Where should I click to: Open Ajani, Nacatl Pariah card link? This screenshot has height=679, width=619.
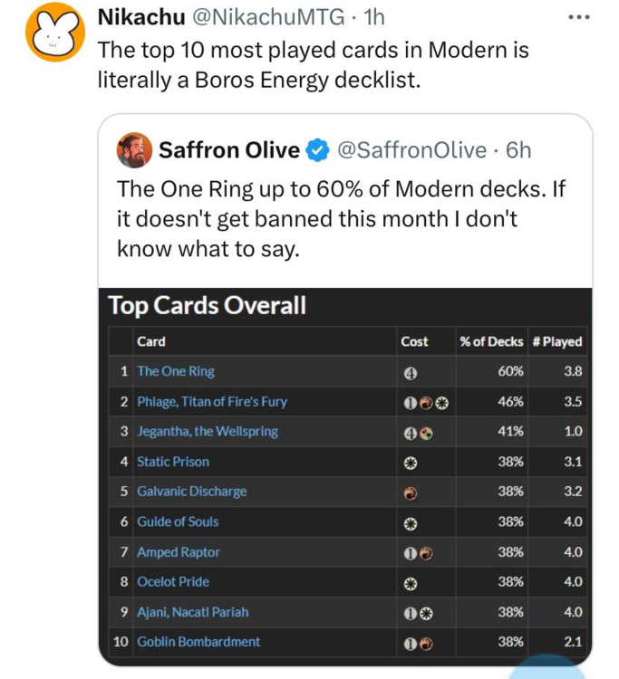(x=192, y=612)
